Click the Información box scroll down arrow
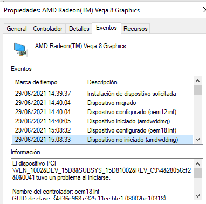 (x=197, y=196)
